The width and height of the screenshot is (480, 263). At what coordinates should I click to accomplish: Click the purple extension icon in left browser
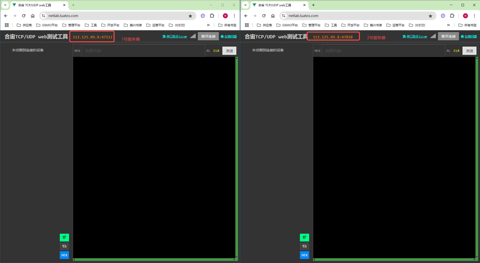point(203,16)
